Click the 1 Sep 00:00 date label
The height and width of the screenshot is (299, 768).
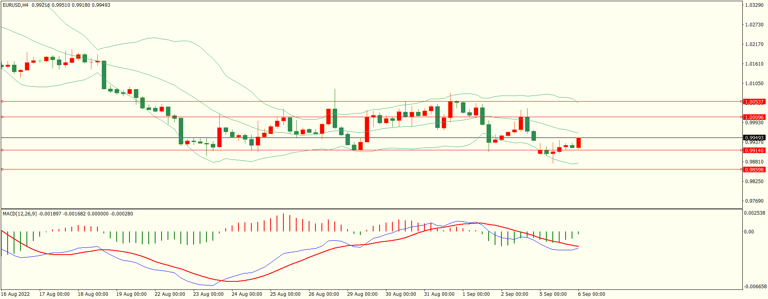click(476, 294)
